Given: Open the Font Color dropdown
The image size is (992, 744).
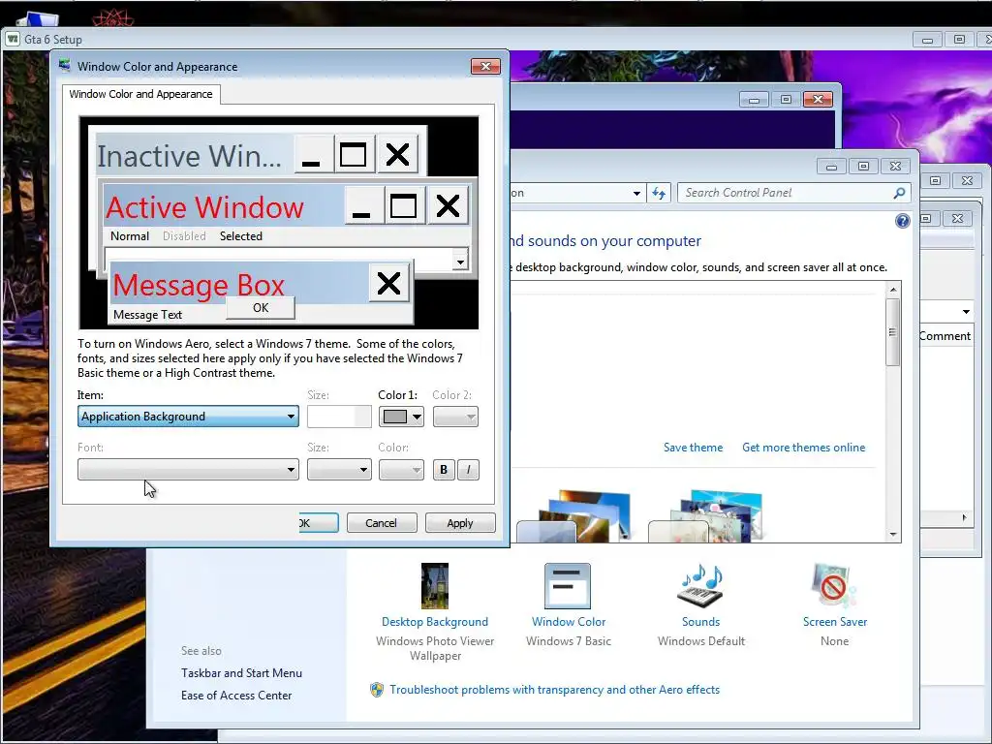Looking at the screenshot, I should (401, 470).
